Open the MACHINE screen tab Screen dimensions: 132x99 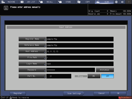click(x=9, y=2)
